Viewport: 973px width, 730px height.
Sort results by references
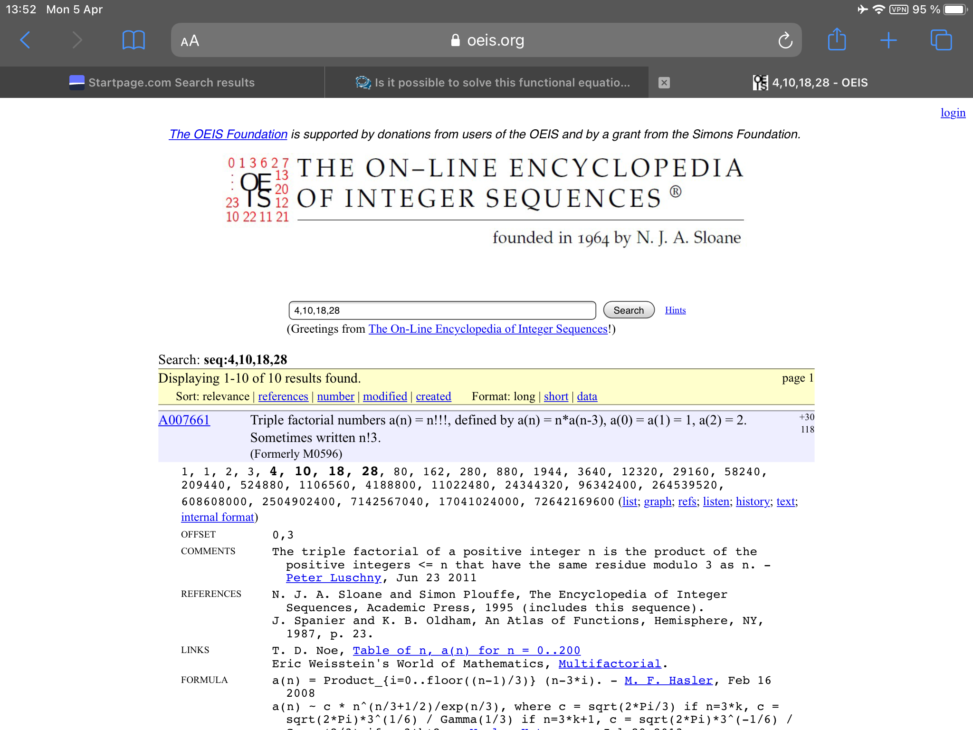click(283, 396)
